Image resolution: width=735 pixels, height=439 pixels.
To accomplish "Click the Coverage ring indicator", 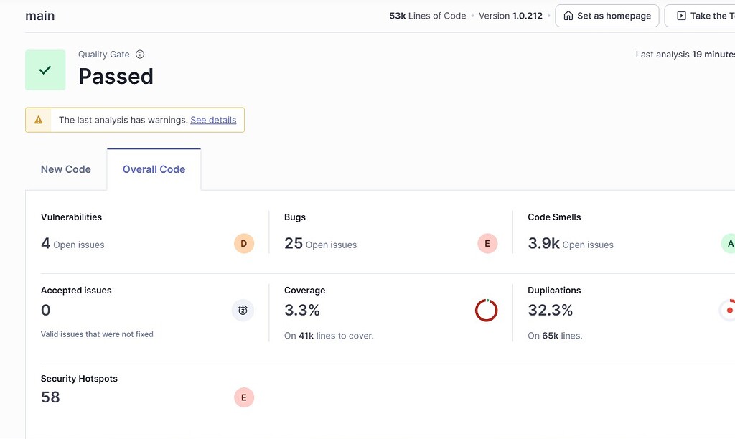I will point(487,310).
